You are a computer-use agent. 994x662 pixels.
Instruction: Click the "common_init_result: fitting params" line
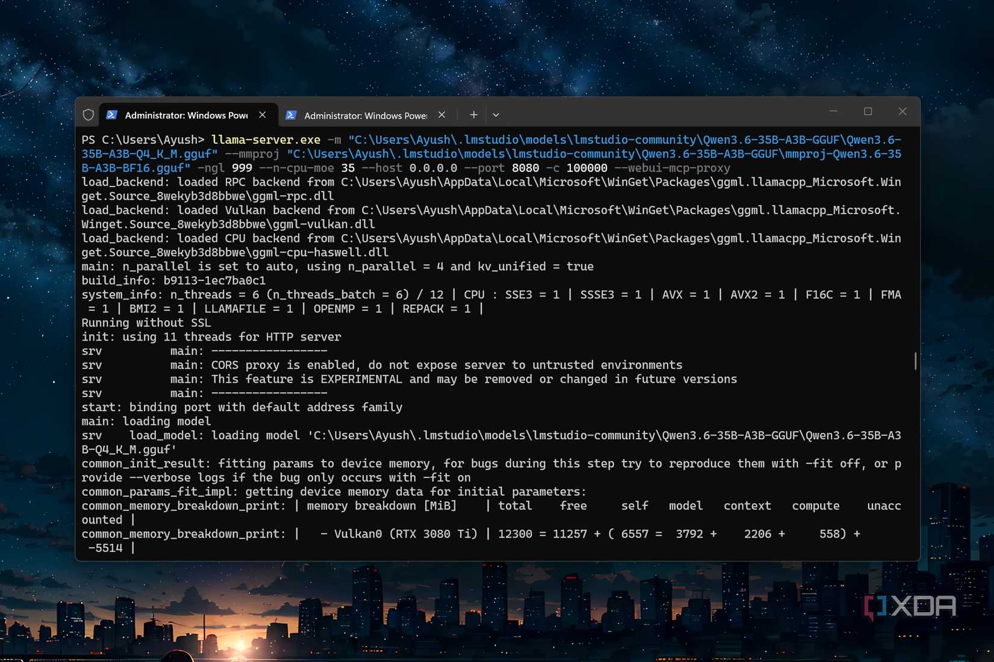[492, 471]
